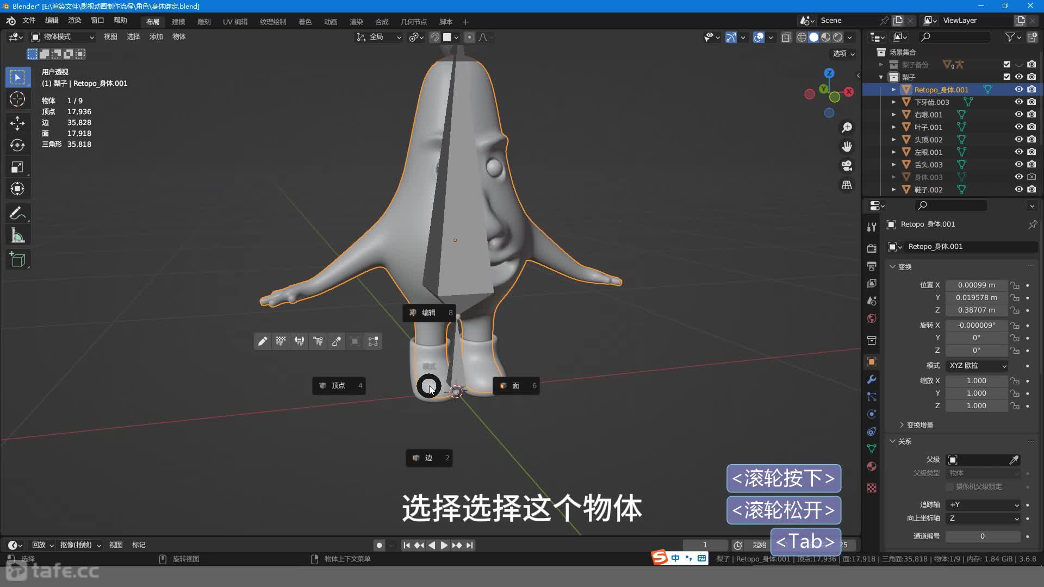Click the viewport zoom magnifier icon

tap(847, 127)
